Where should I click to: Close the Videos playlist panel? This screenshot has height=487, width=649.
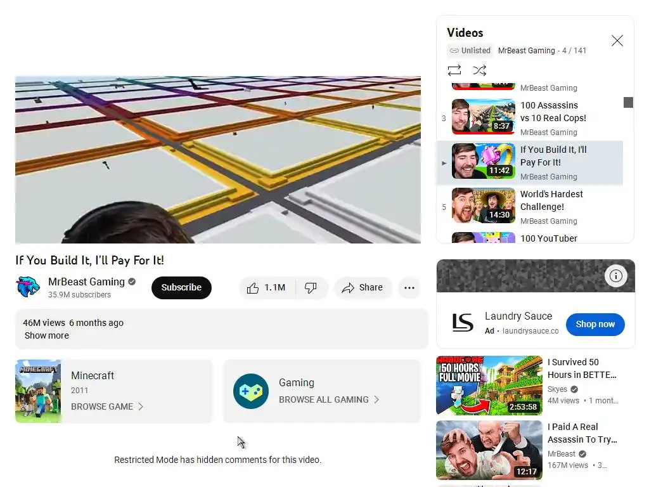pos(617,41)
